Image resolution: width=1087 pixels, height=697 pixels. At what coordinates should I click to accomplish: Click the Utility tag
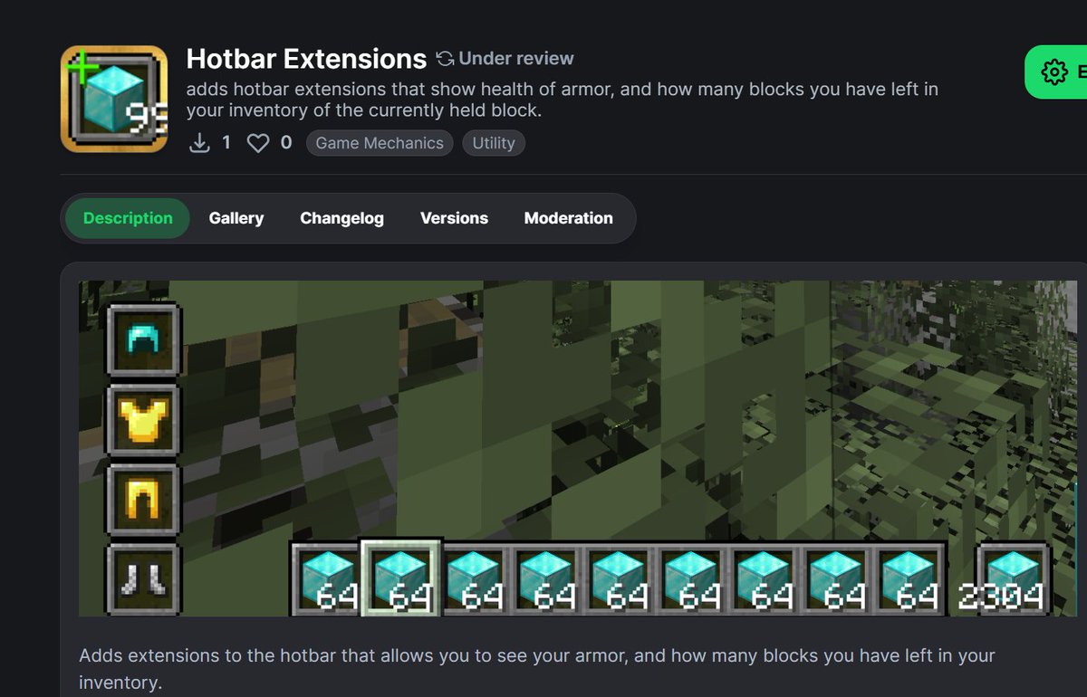(494, 143)
